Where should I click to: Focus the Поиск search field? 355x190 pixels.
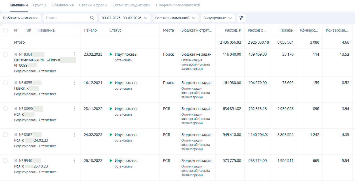[x=67, y=18]
